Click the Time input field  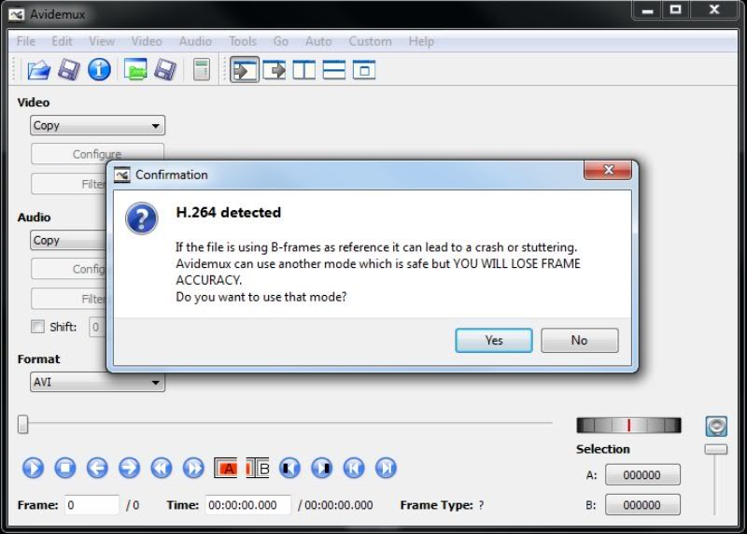247,505
